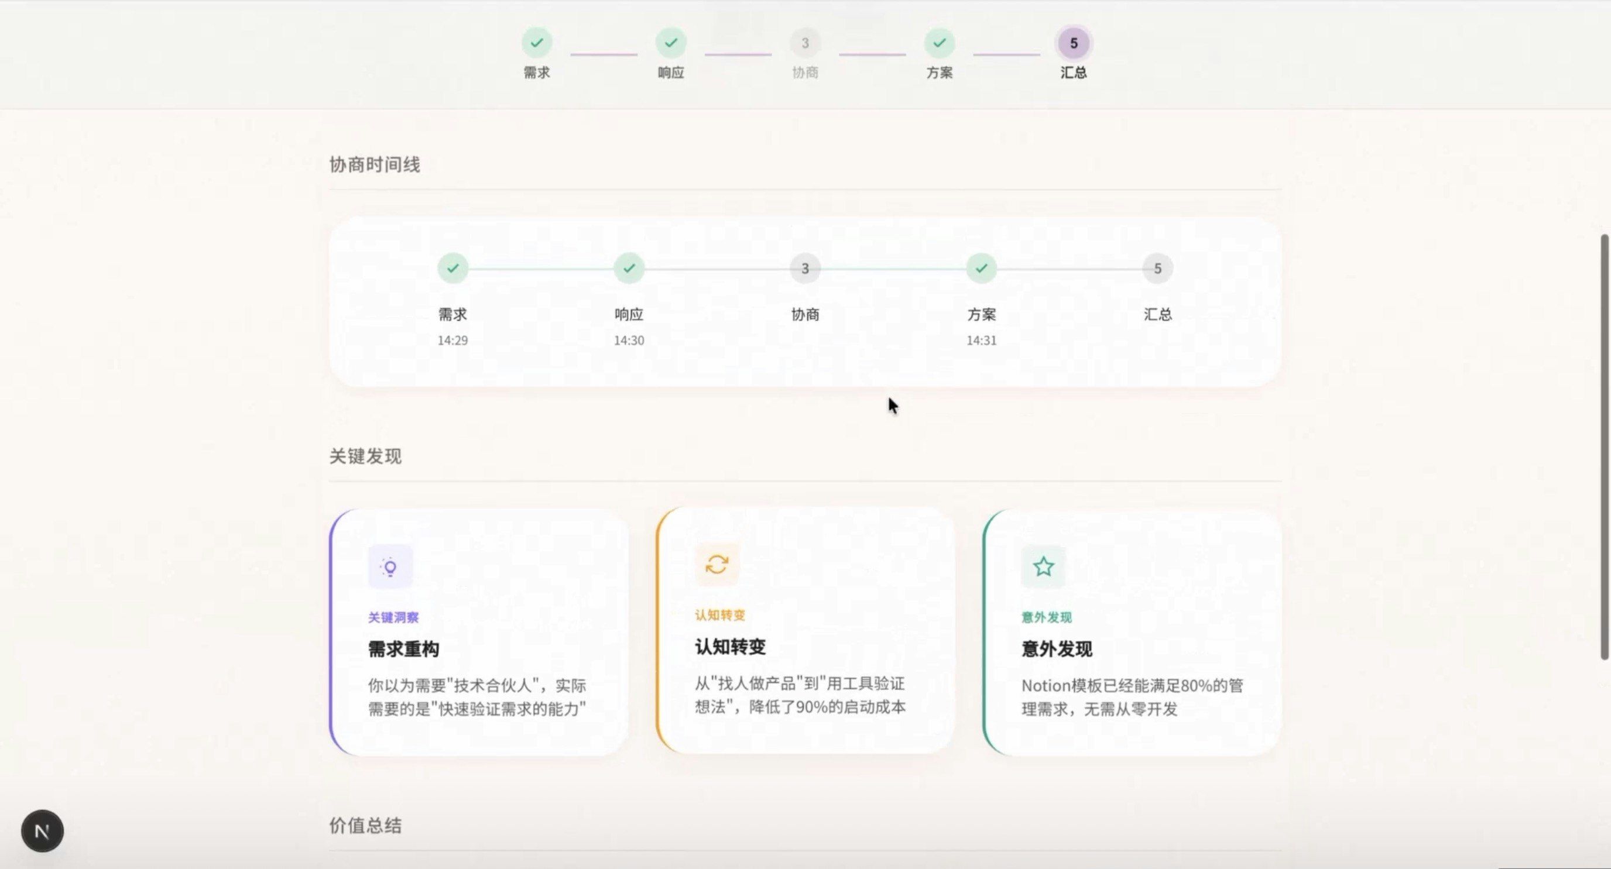The image size is (1611, 869).
Task: Click the 协商 step numbered 3 in the header
Action: pos(805,43)
